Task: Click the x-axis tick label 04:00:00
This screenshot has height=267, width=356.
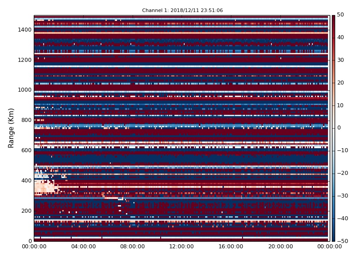Action: 83,247
